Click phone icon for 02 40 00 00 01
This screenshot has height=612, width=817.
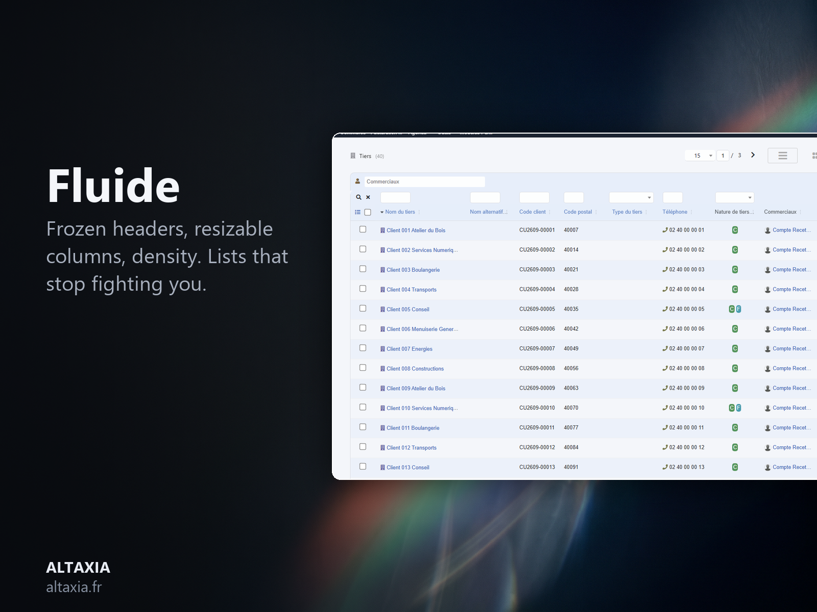[x=665, y=230]
